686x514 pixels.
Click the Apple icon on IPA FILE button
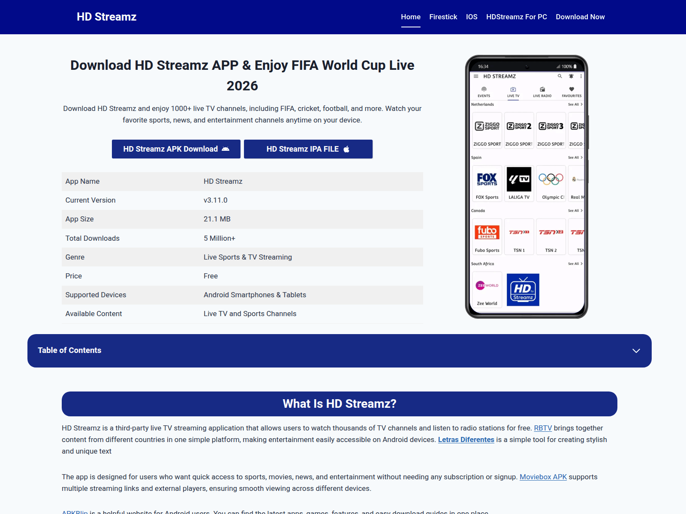[x=346, y=149]
